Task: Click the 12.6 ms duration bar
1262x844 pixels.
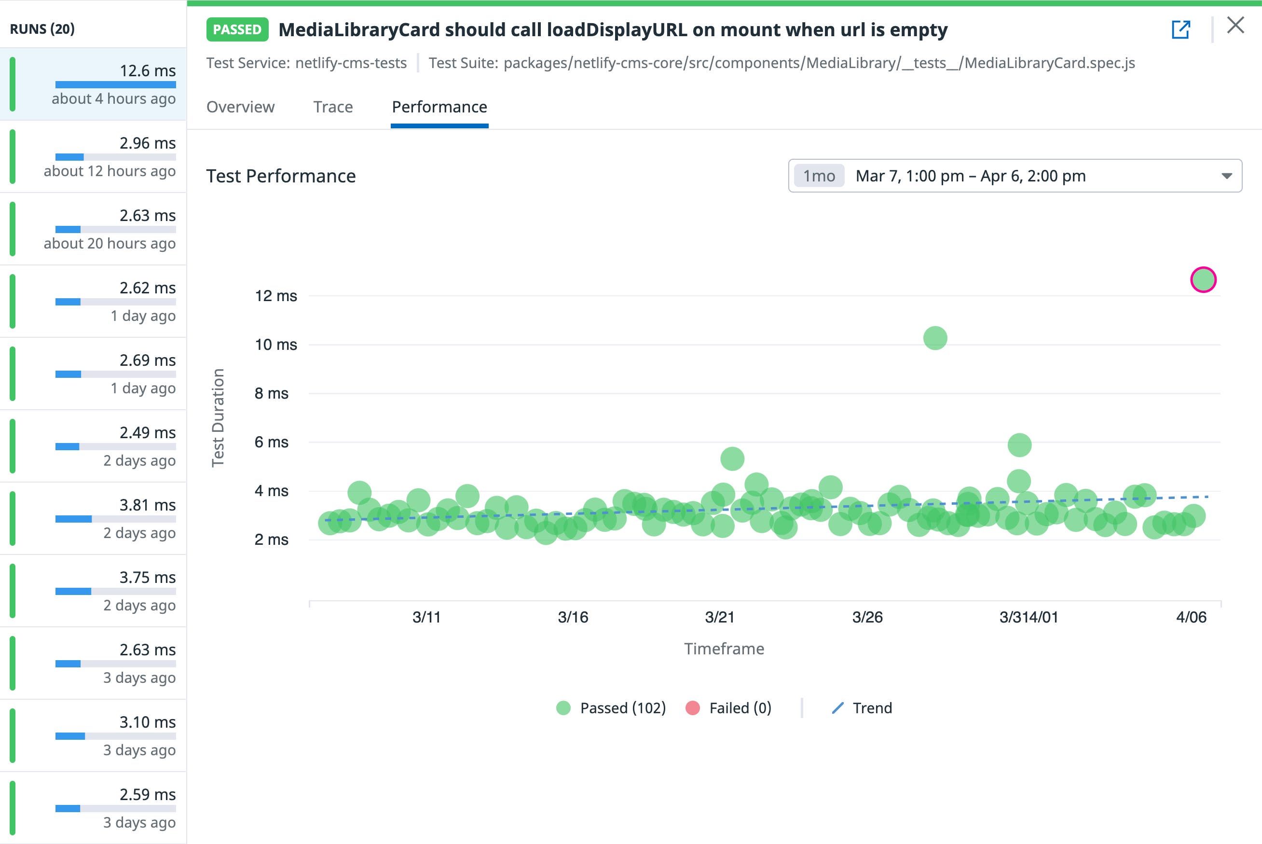Action: click(x=115, y=84)
